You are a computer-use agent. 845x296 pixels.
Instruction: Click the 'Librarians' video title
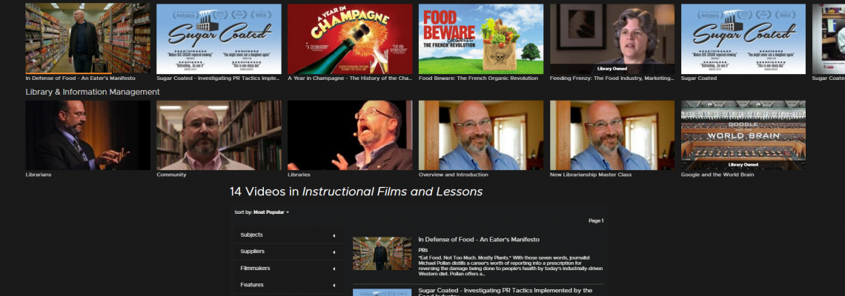pyautogui.click(x=39, y=175)
